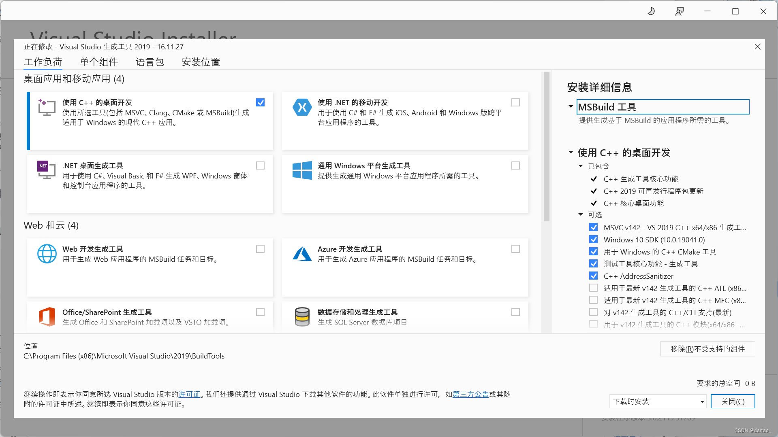Switch to the 语言包 tab

[x=150, y=62]
